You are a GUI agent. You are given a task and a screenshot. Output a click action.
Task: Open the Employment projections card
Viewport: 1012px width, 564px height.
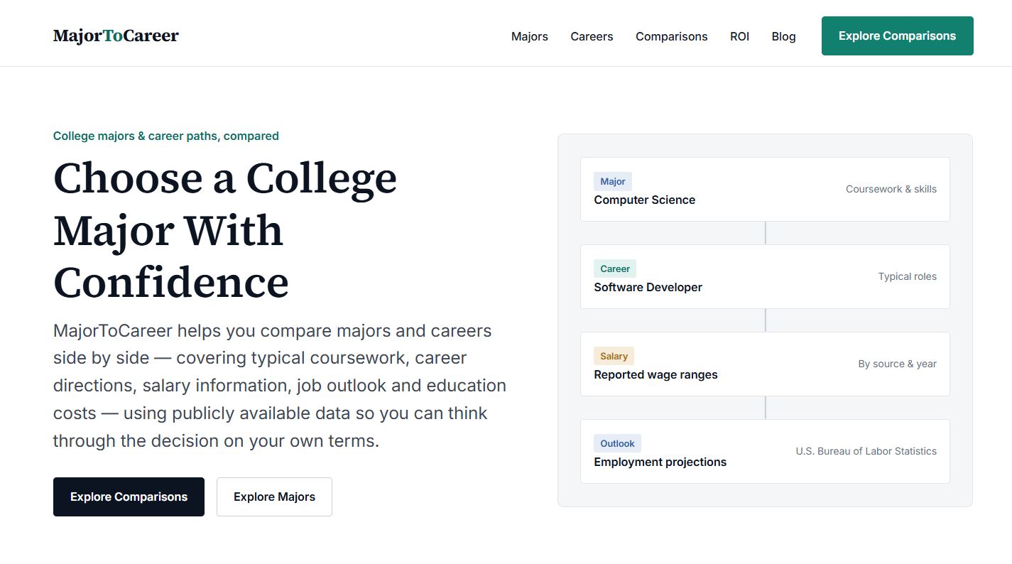(x=765, y=451)
